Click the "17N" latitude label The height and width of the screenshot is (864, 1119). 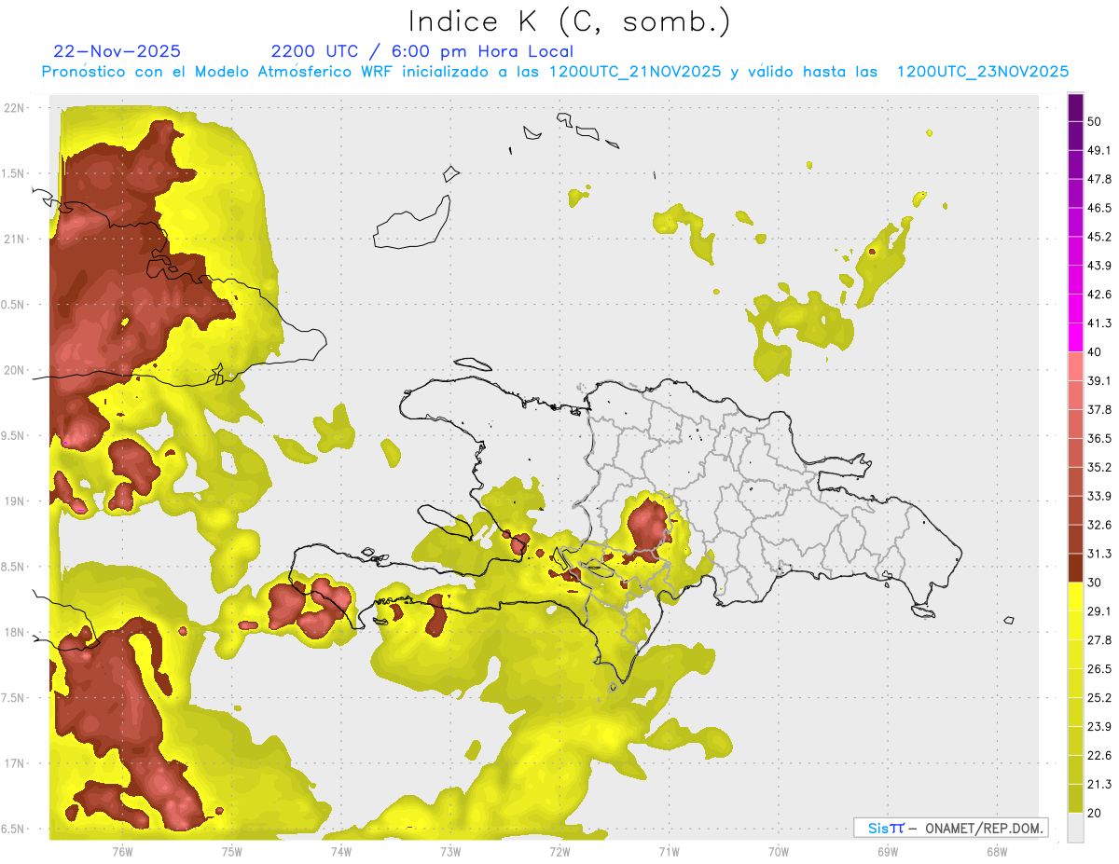point(16,763)
